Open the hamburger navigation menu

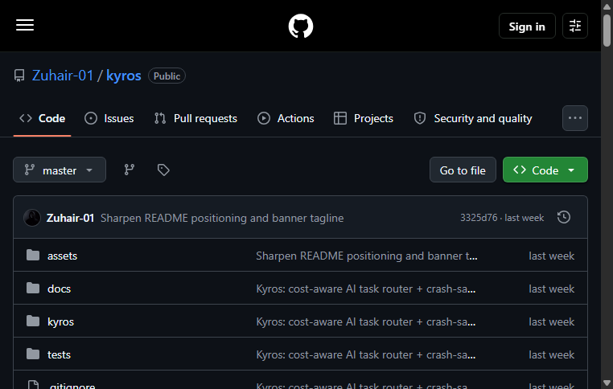(25, 26)
